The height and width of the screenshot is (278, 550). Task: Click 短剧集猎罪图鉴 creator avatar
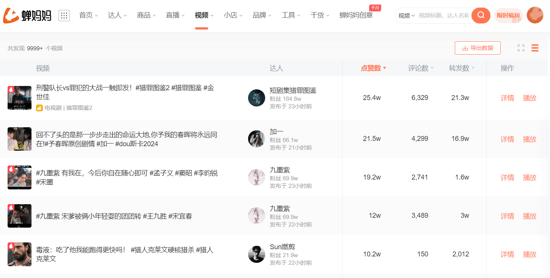click(256, 98)
